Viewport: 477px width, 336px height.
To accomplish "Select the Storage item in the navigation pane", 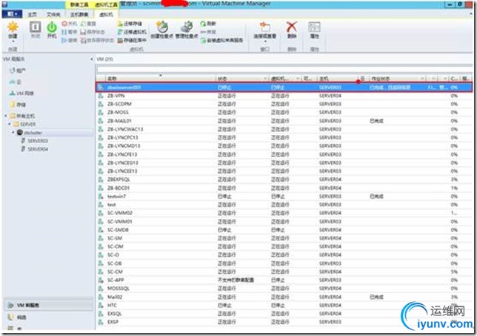I will coord(18,105).
